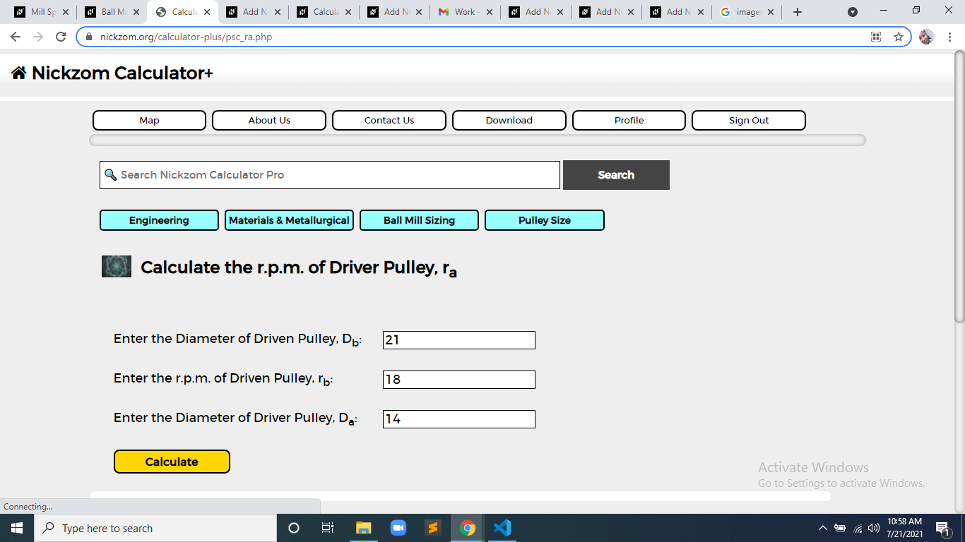Click the Download button

click(x=509, y=120)
